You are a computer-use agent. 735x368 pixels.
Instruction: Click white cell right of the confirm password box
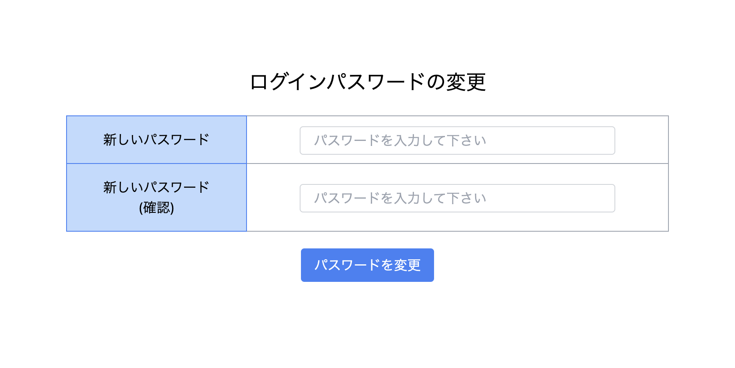pos(641,197)
